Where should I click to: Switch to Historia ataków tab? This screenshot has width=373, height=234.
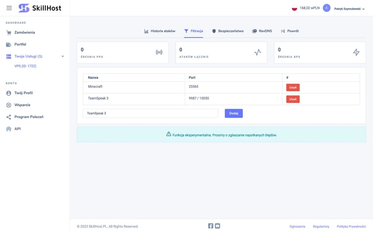[x=160, y=31]
